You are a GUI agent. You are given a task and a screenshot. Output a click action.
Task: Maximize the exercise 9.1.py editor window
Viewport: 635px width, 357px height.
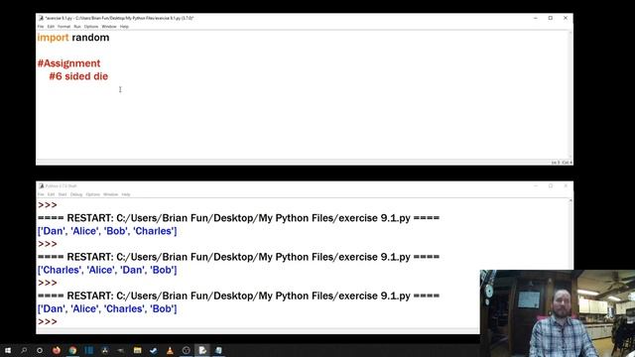pyautogui.click(x=551, y=18)
